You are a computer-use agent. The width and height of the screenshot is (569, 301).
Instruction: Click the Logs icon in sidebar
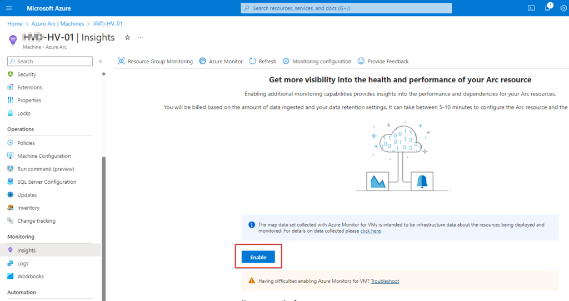(x=10, y=263)
